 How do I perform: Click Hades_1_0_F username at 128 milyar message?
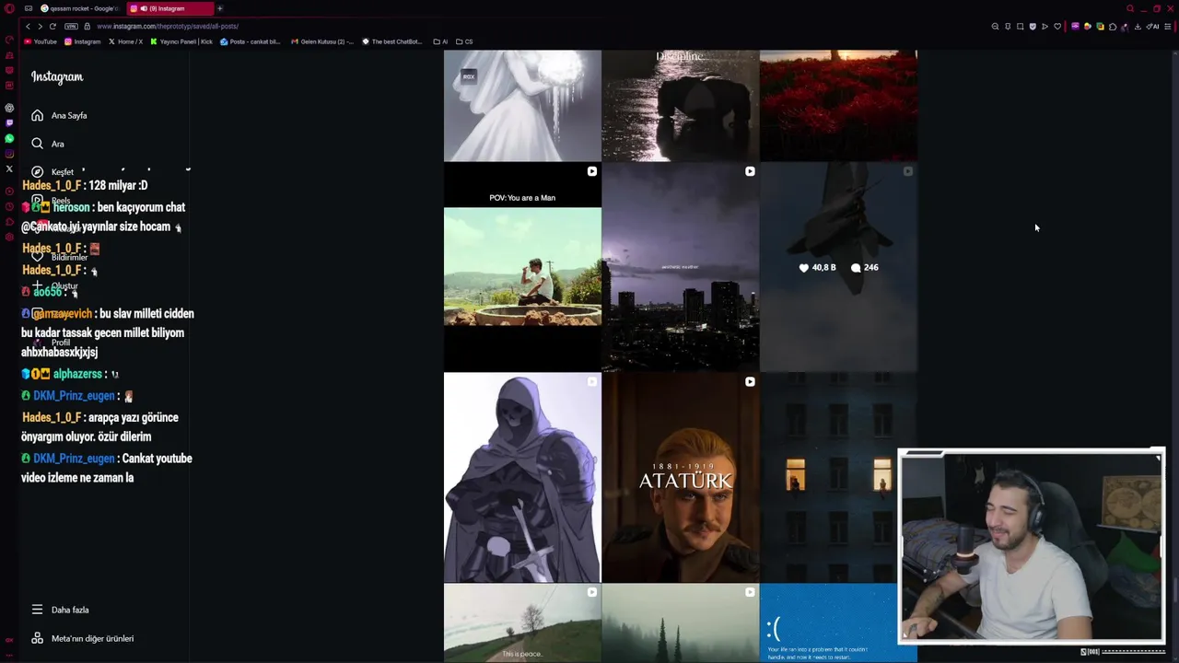pos(52,186)
